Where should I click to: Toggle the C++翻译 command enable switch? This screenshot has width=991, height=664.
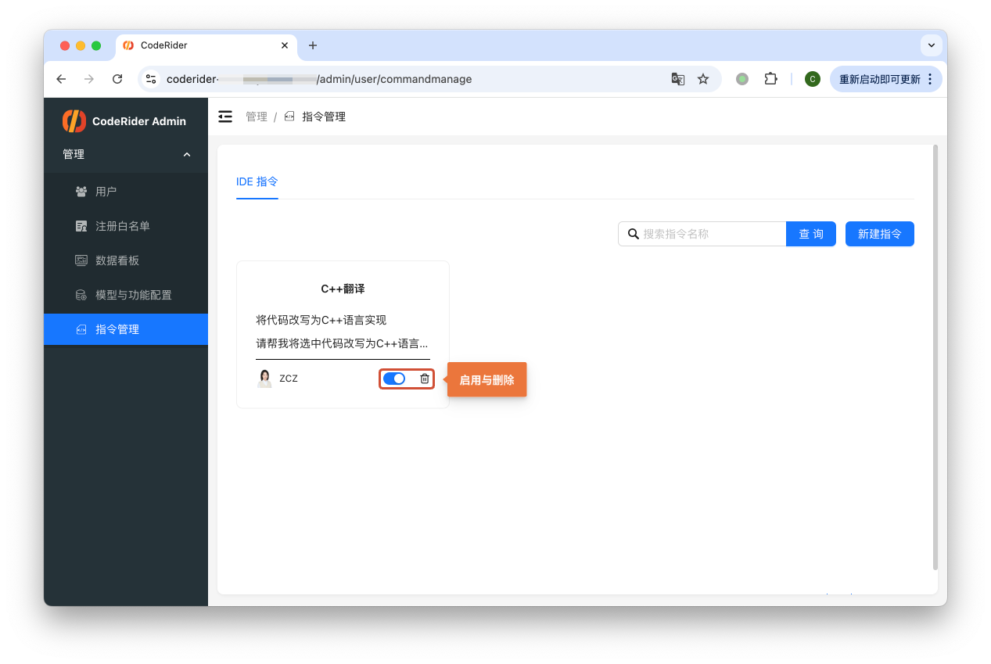(x=394, y=379)
